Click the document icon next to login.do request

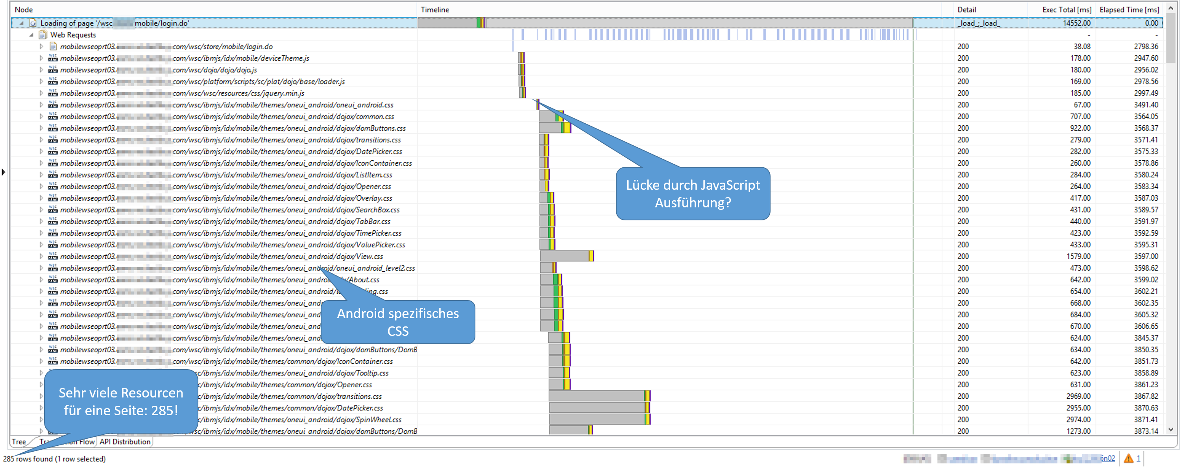pos(53,47)
